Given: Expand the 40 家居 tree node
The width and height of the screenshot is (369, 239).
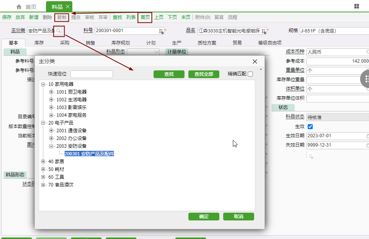Looking at the screenshot, I should [x=43, y=162].
